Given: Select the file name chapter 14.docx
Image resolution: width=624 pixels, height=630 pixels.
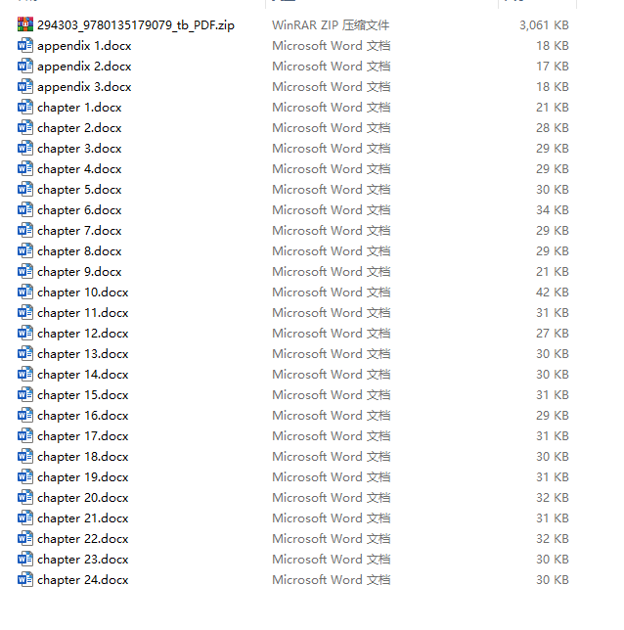Looking at the screenshot, I should point(83,375).
